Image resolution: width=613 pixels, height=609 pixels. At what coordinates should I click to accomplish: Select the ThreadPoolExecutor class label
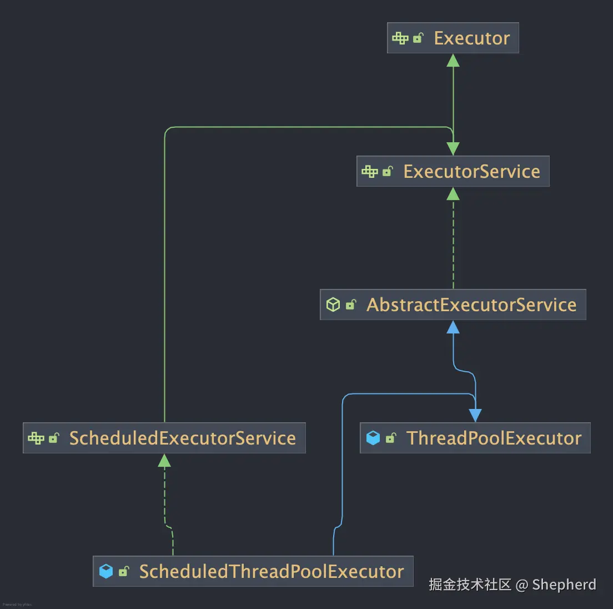pyautogui.click(x=494, y=438)
